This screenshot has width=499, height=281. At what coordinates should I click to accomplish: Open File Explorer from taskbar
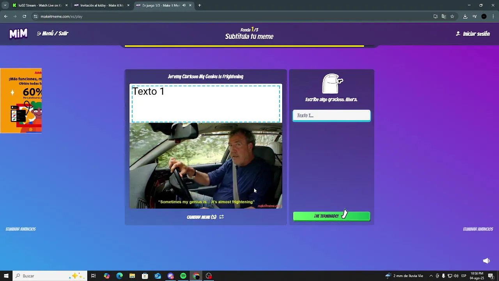click(x=132, y=276)
